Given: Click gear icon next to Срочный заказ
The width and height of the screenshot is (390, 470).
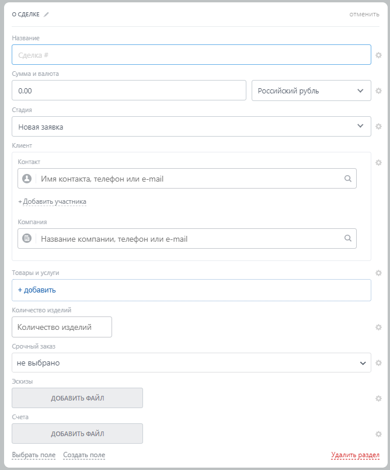Looking at the screenshot, I should coord(378,363).
